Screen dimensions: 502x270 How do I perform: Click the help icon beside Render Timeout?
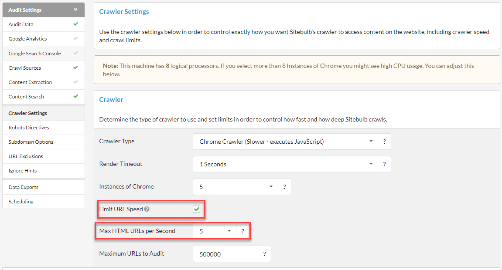click(x=384, y=164)
